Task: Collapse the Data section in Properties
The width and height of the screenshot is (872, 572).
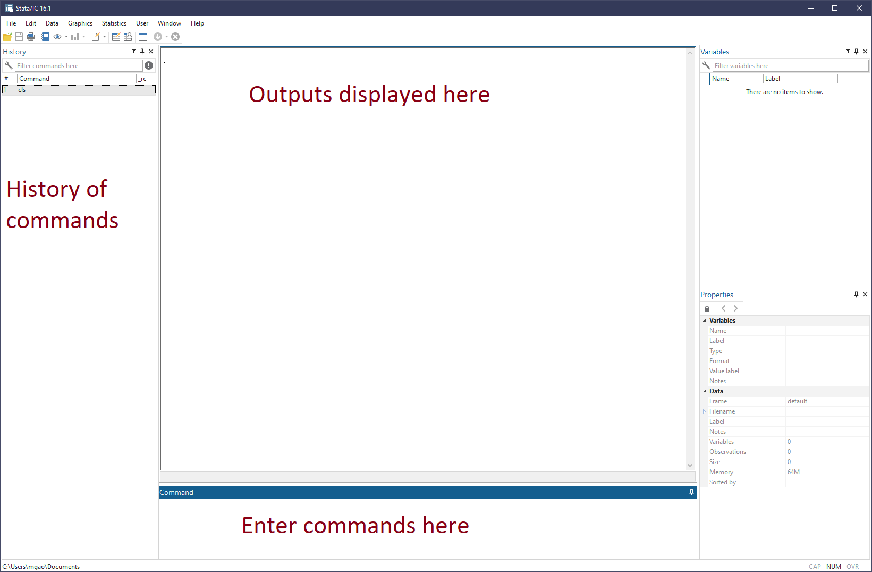Action: [705, 391]
